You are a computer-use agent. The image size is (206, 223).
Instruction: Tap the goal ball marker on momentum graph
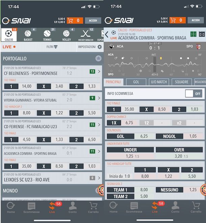pyautogui.click(x=140, y=71)
